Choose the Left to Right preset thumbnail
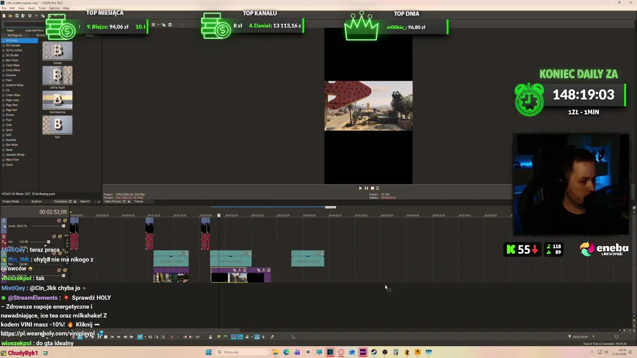 [x=57, y=76]
